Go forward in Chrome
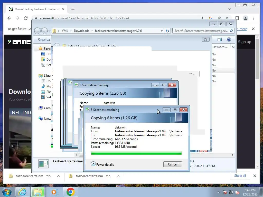263x197 pixels. 17,18
